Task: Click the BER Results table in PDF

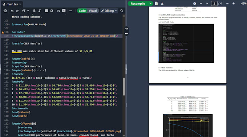Action: coord(188,104)
